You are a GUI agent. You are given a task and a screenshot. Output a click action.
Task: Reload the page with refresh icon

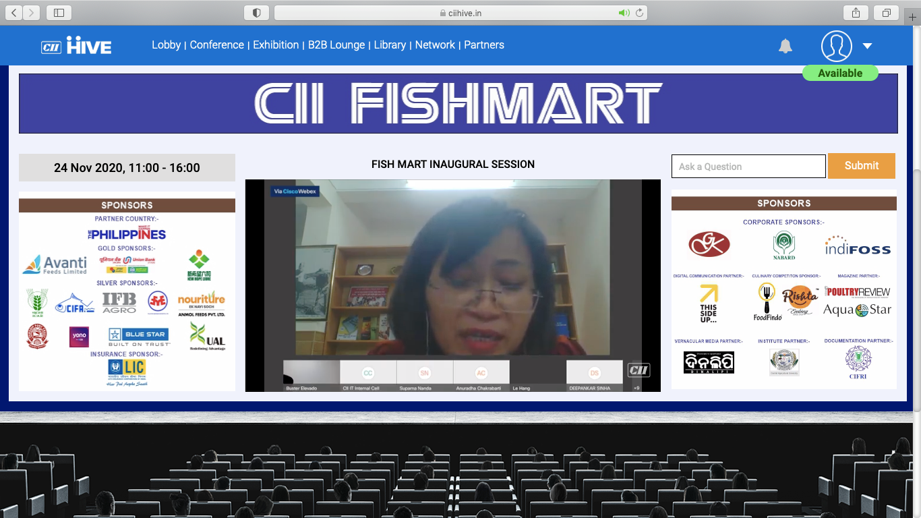(639, 13)
